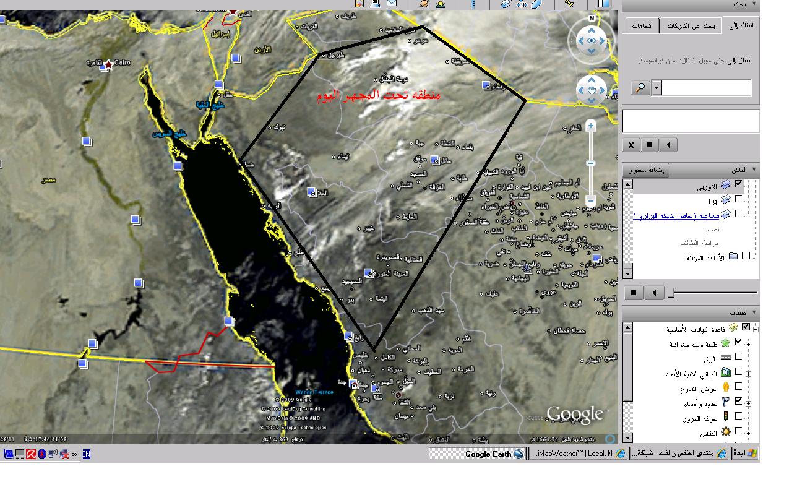
Task: Check the صناعيه overlay checkbox
Action: (x=739, y=213)
